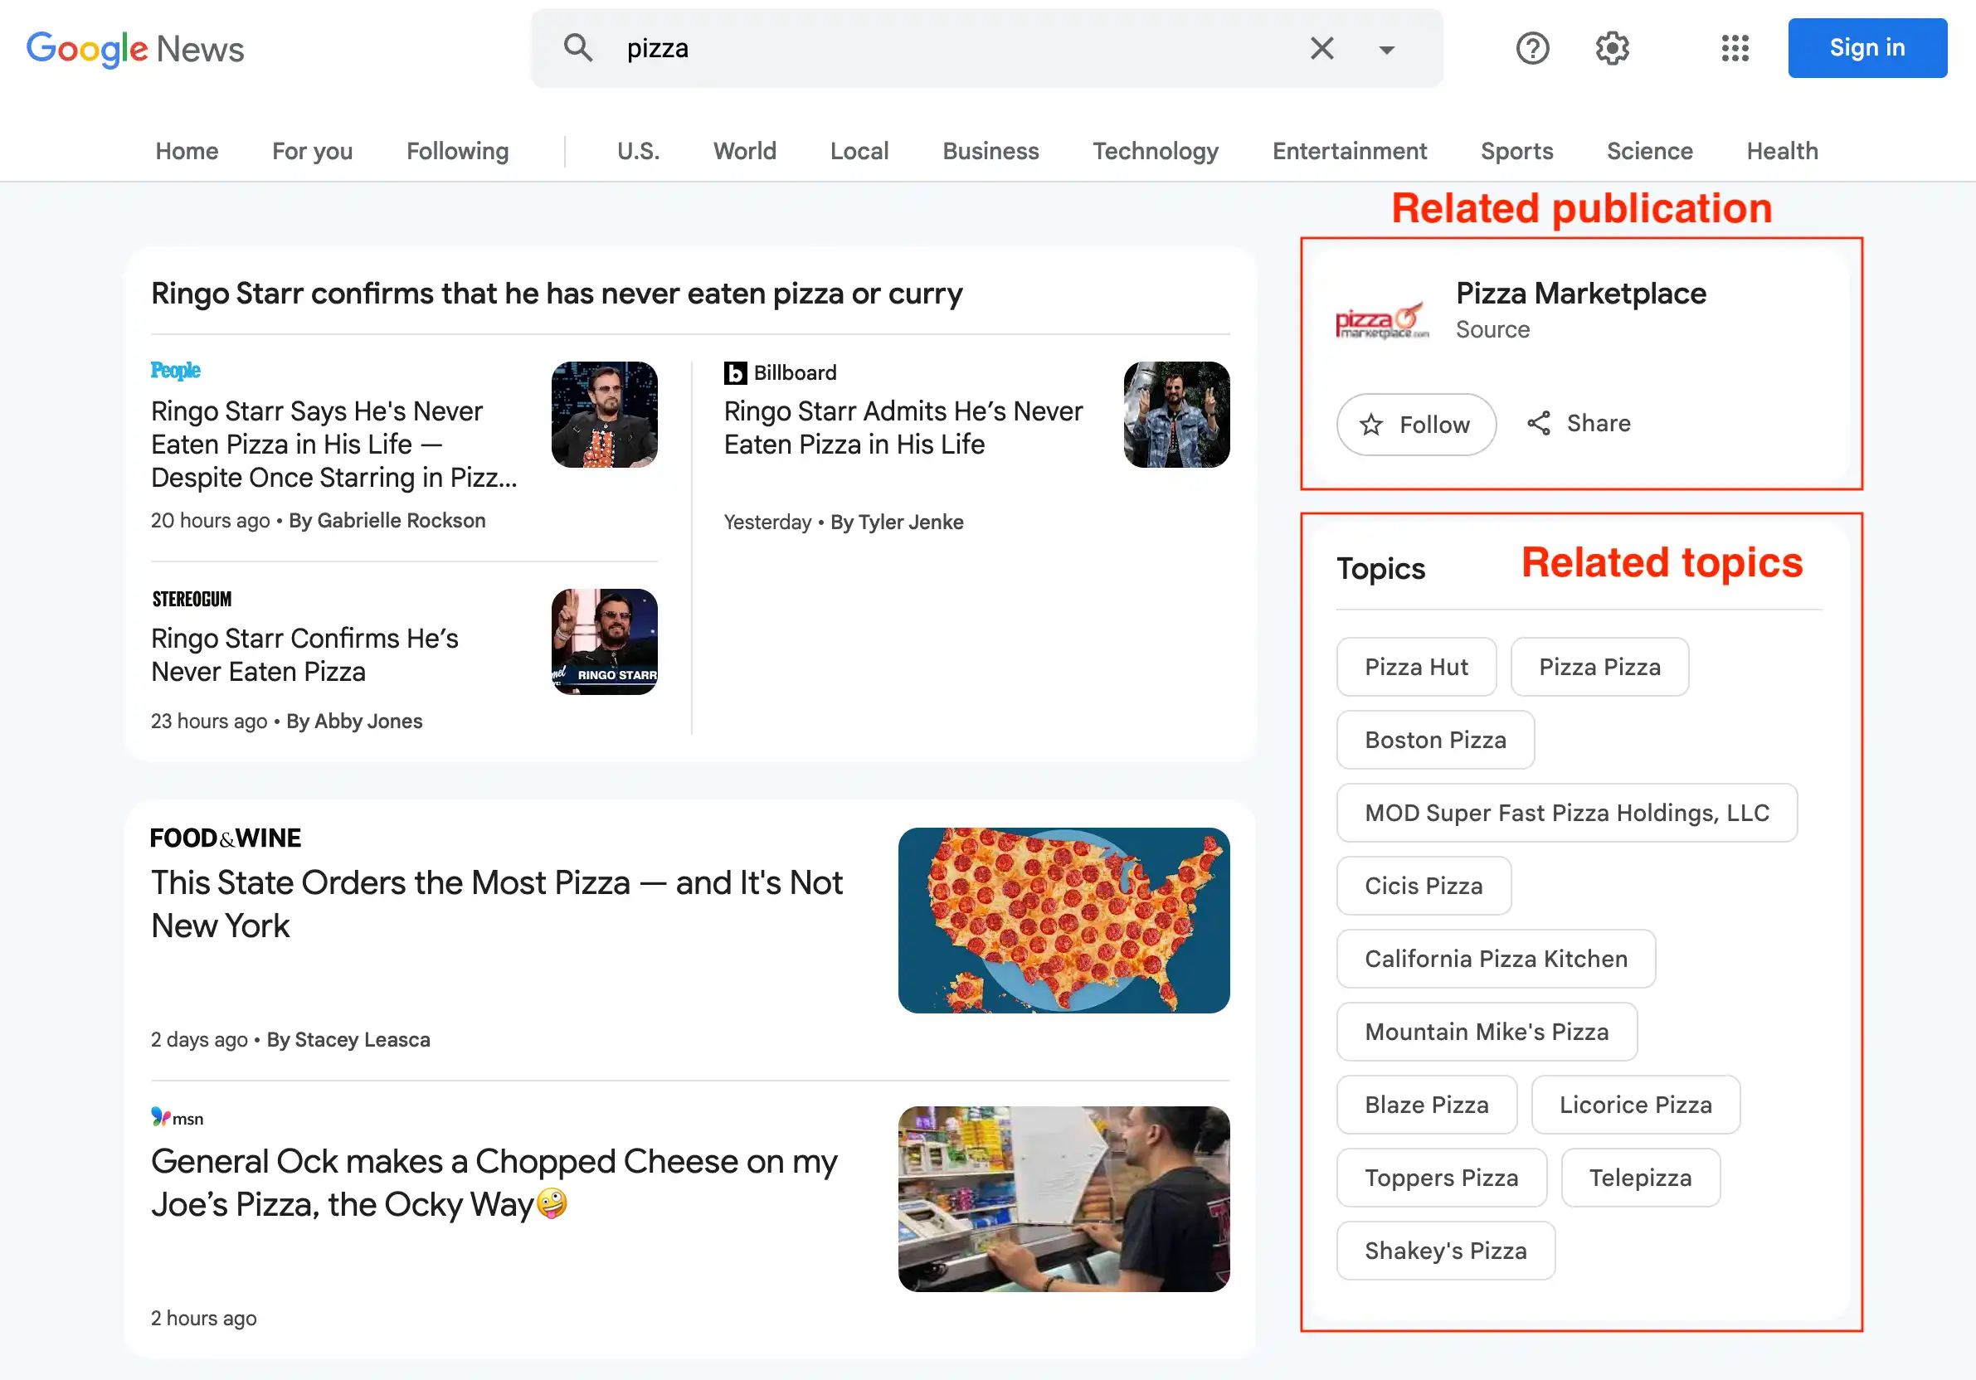Select the Cicis Pizza topic chip
1976x1380 pixels.
[1424, 887]
